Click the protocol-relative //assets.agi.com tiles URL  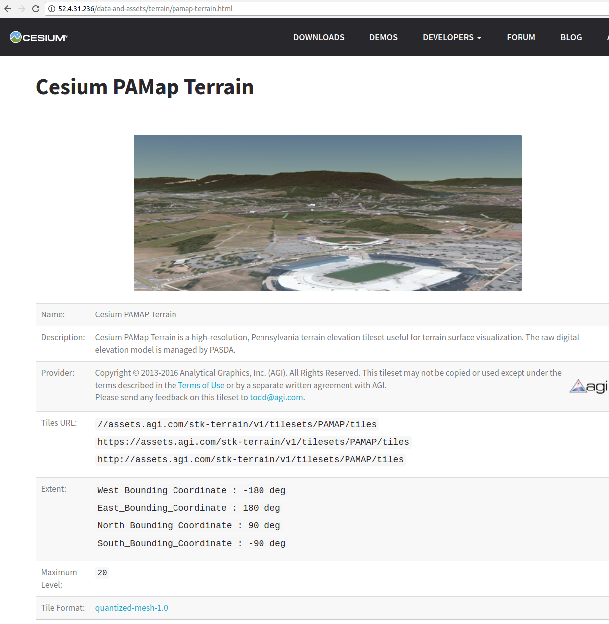(238, 424)
